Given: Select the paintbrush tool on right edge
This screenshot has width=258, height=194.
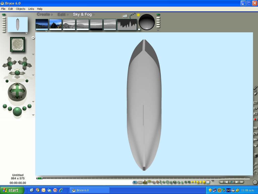Looking at the screenshot, I should [255, 88].
